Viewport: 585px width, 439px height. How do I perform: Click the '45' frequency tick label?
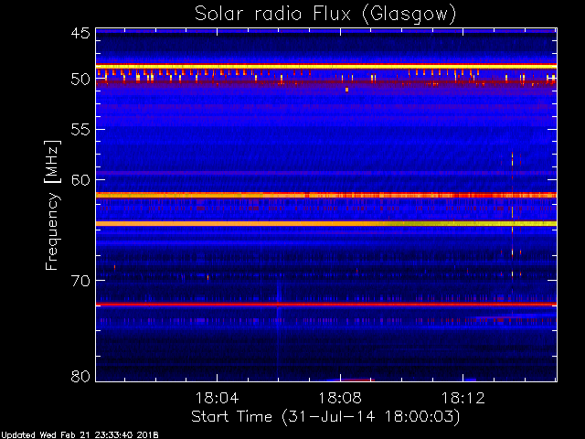(80, 33)
